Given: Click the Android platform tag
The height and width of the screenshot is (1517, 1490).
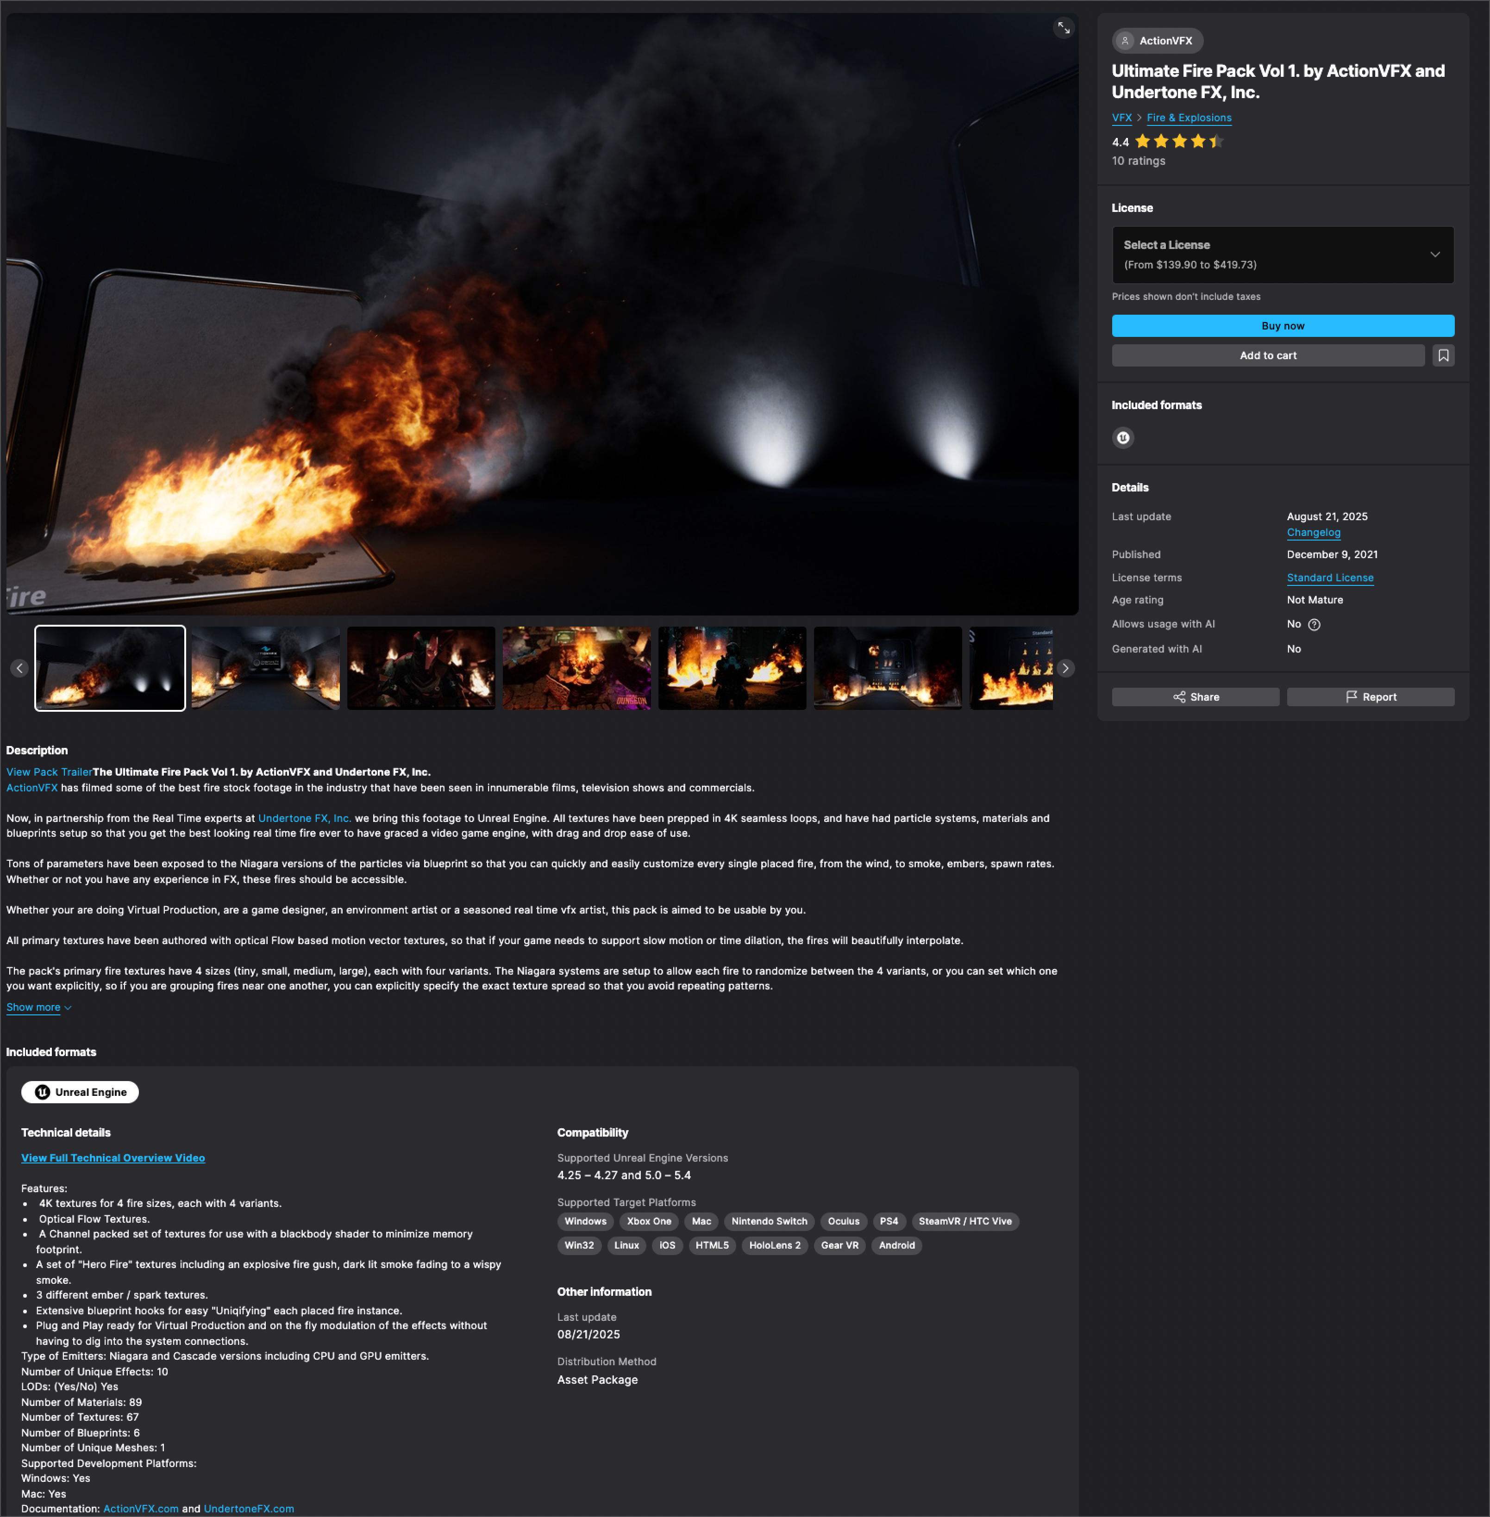Looking at the screenshot, I should click(897, 1246).
